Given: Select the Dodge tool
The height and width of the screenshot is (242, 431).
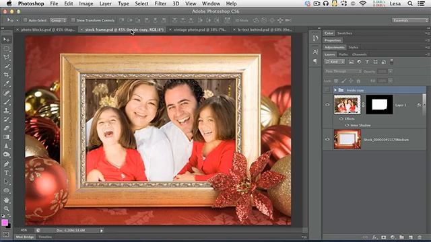Looking at the screenshot, I should tap(6, 155).
